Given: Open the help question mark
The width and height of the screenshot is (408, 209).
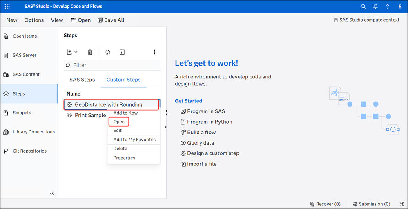Looking at the screenshot, I should click(x=388, y=7).
